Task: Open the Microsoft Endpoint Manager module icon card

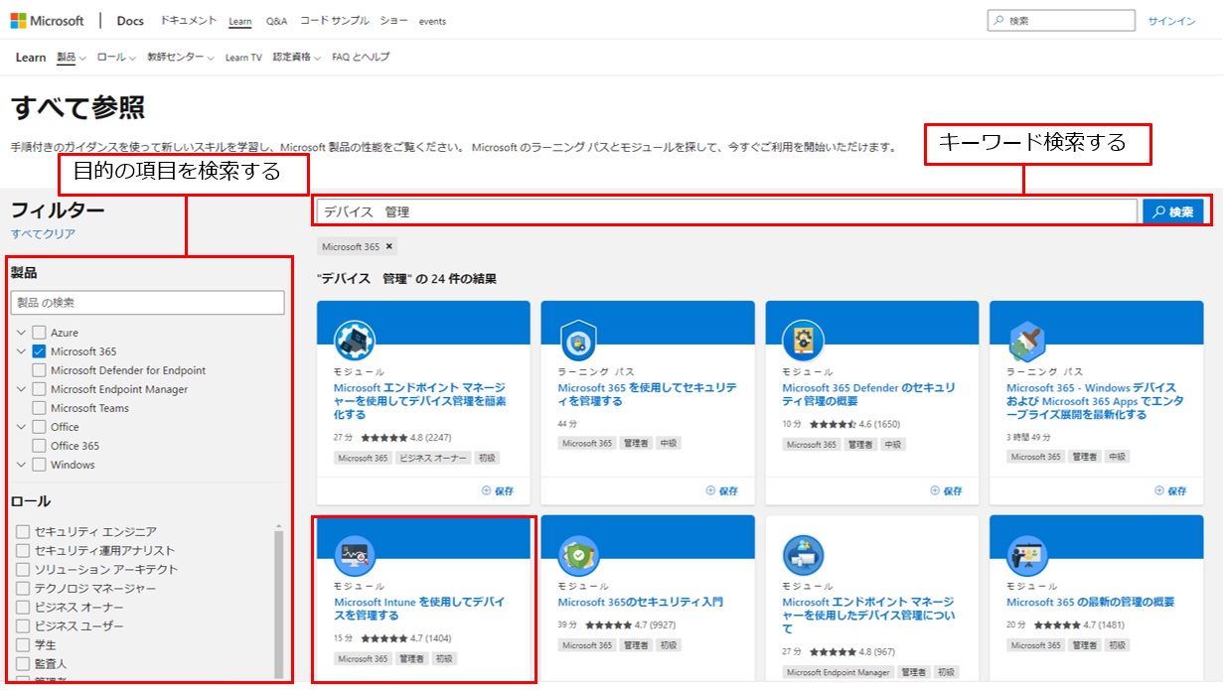Action: 354,341
